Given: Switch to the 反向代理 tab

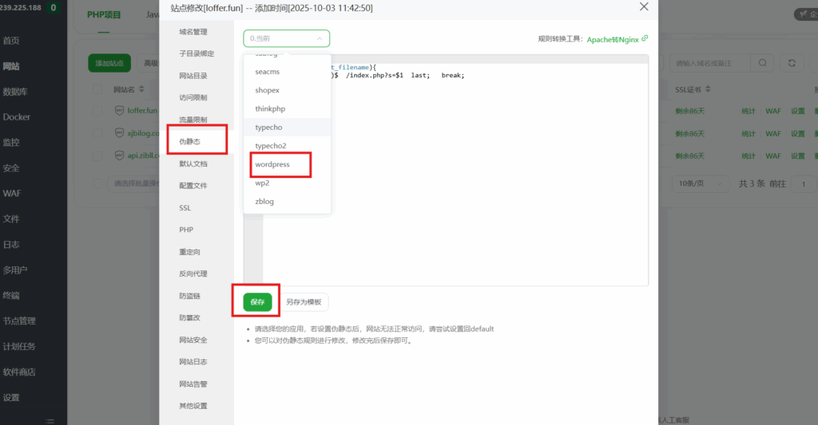Looking at the screenshot, I should point(193,273).
